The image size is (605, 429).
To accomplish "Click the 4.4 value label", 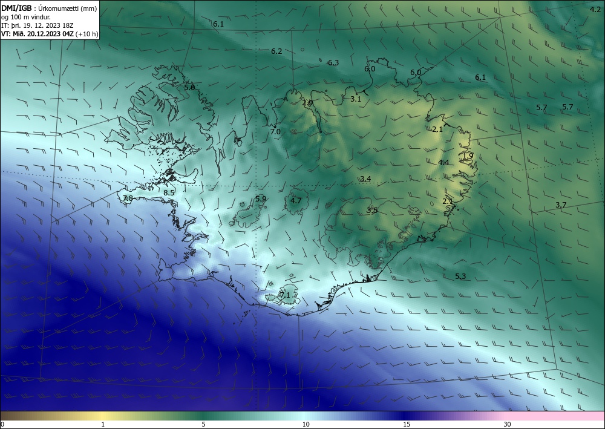I will click(443, 162).
